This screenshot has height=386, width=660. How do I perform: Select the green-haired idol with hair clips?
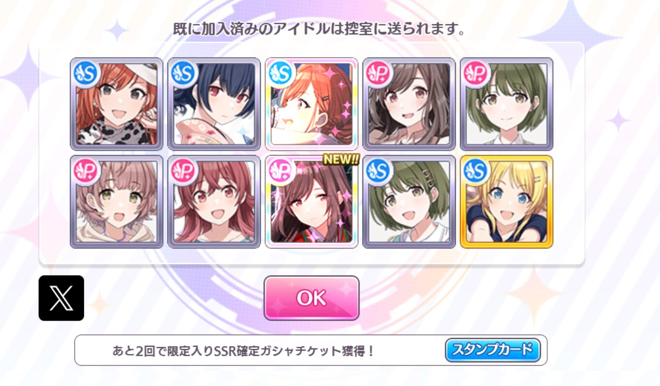click(x=409, y=201)
